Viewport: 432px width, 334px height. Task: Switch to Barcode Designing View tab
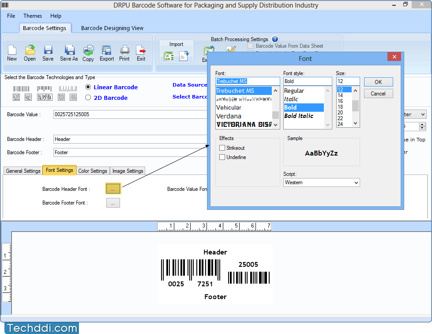click(x=112, y=28)
